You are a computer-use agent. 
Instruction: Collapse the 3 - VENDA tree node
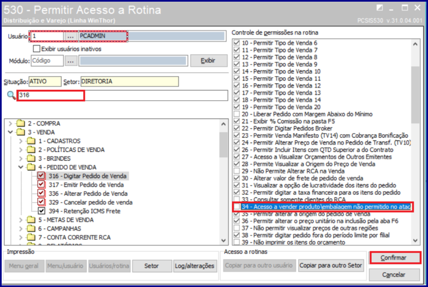pos(10,133)
